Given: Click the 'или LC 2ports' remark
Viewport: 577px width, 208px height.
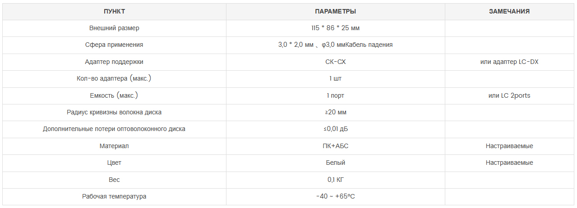Looking at the screenshot, I should 509,96.
